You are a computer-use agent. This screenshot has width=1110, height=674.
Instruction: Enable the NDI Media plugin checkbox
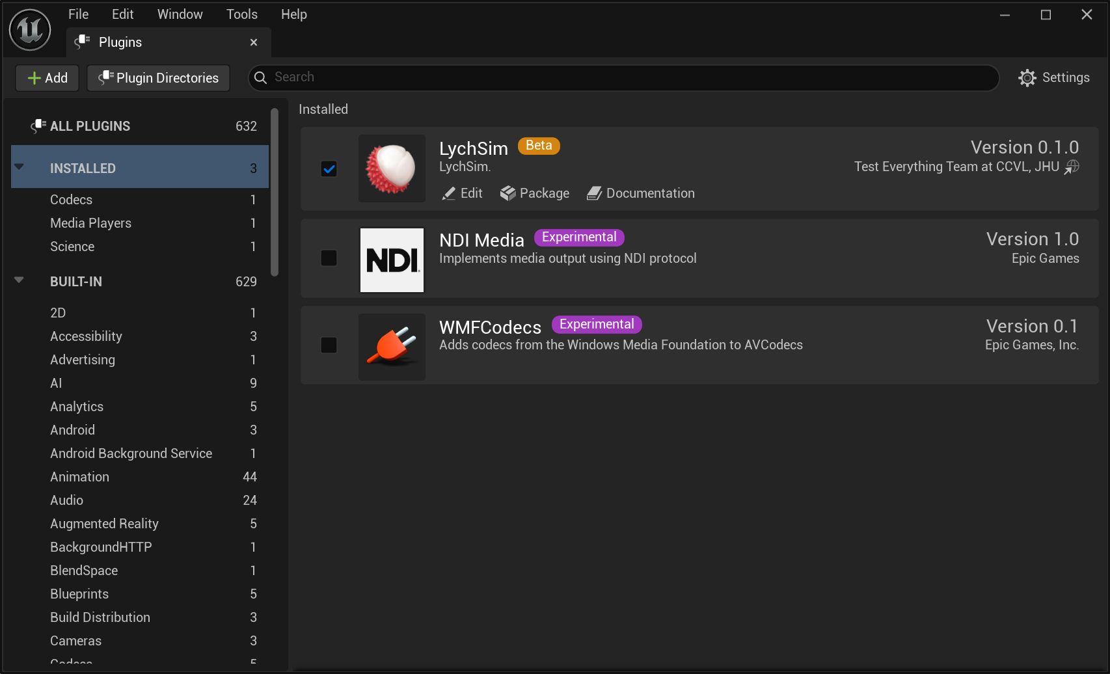[x=329, y=258]
